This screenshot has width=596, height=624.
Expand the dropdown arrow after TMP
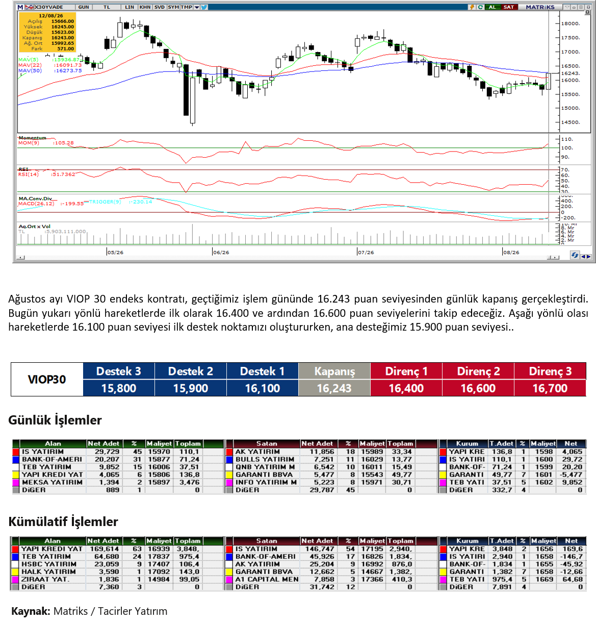click(196, 7)
